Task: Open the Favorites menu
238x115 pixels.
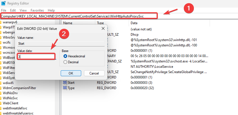Action: tap(37, 10)
